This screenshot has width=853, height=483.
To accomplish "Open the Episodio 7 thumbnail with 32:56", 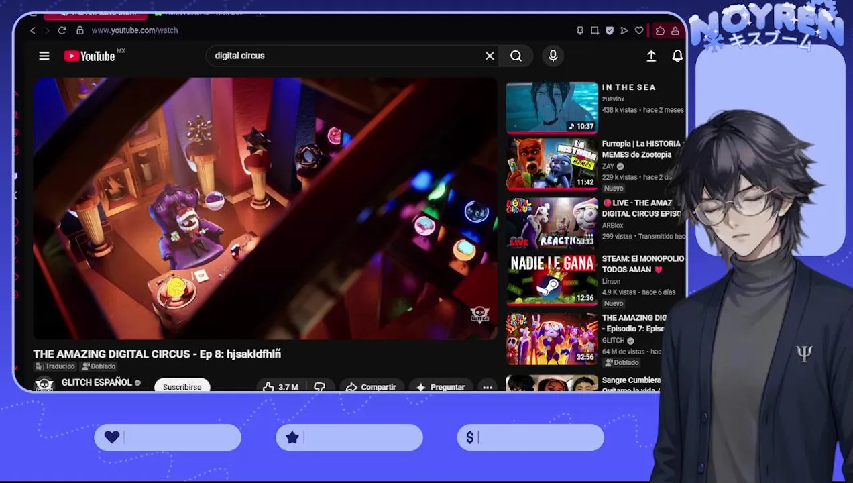I will (552, 338).
